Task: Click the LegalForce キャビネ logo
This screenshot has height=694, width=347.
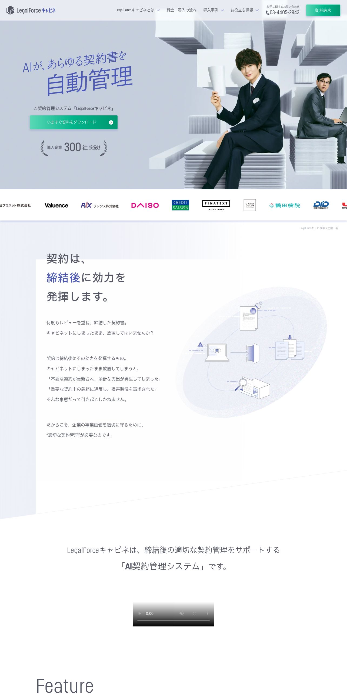Action: (x=31, y=10)
